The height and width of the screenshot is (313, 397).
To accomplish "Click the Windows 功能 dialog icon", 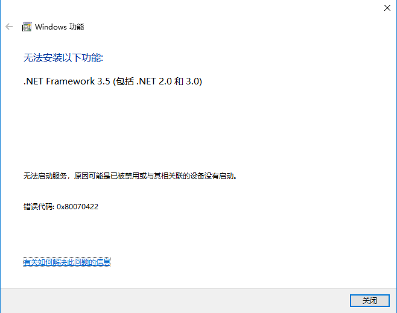I will coord(27,27).
